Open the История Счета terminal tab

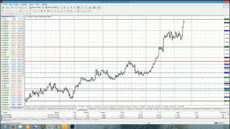(x=24, y=120)
